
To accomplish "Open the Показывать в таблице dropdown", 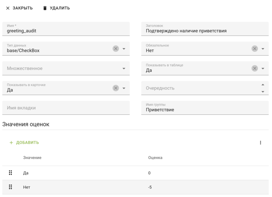I will (x=263, y=68).
